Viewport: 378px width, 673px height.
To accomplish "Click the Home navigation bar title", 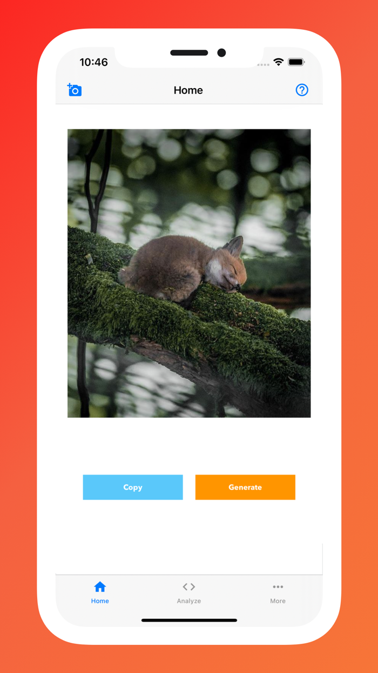I will [188, 90].
